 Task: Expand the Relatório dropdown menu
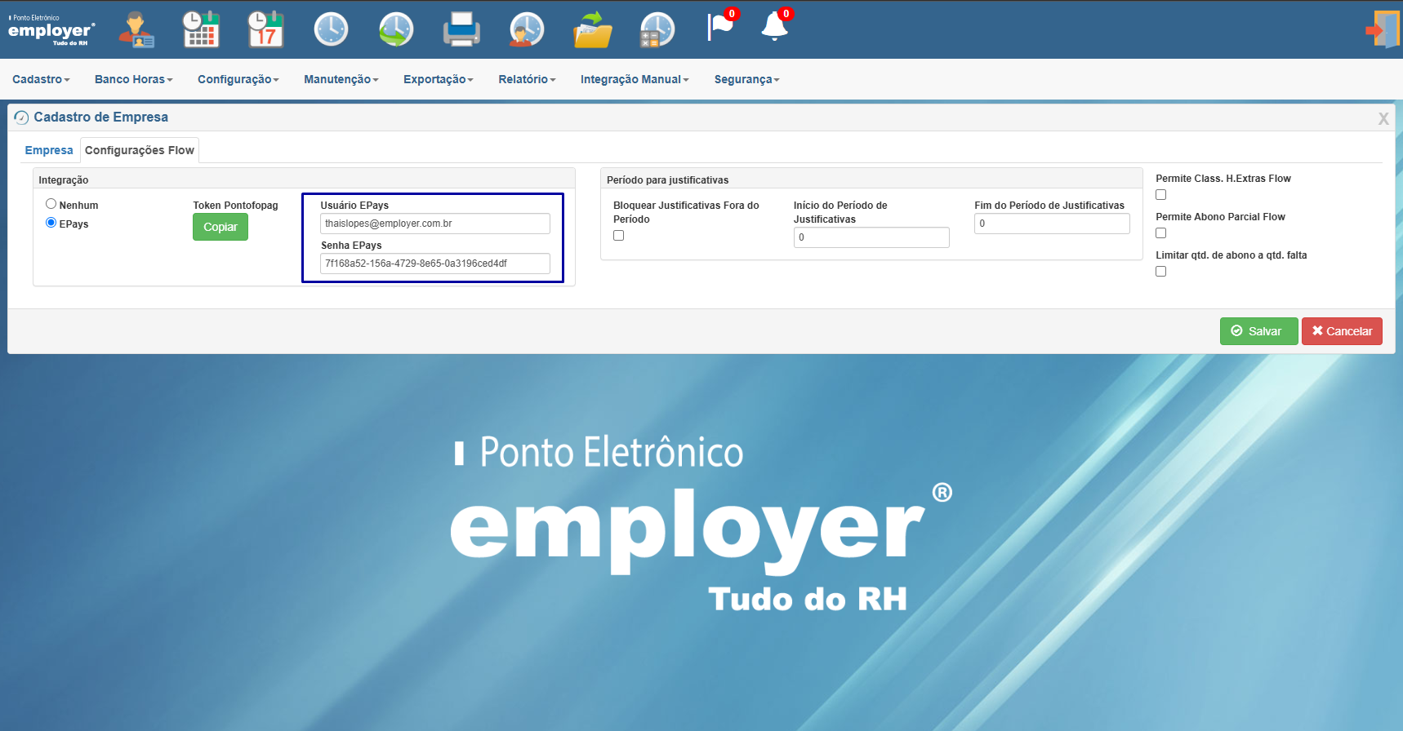point(527,79)
